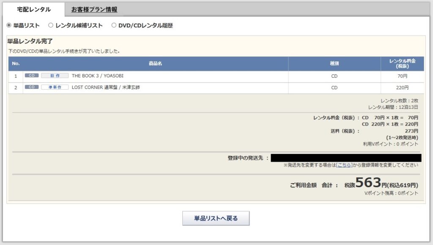Open the お客様プラン情報 tab
Screen dimensions: 433x245
tap(94, 9)
